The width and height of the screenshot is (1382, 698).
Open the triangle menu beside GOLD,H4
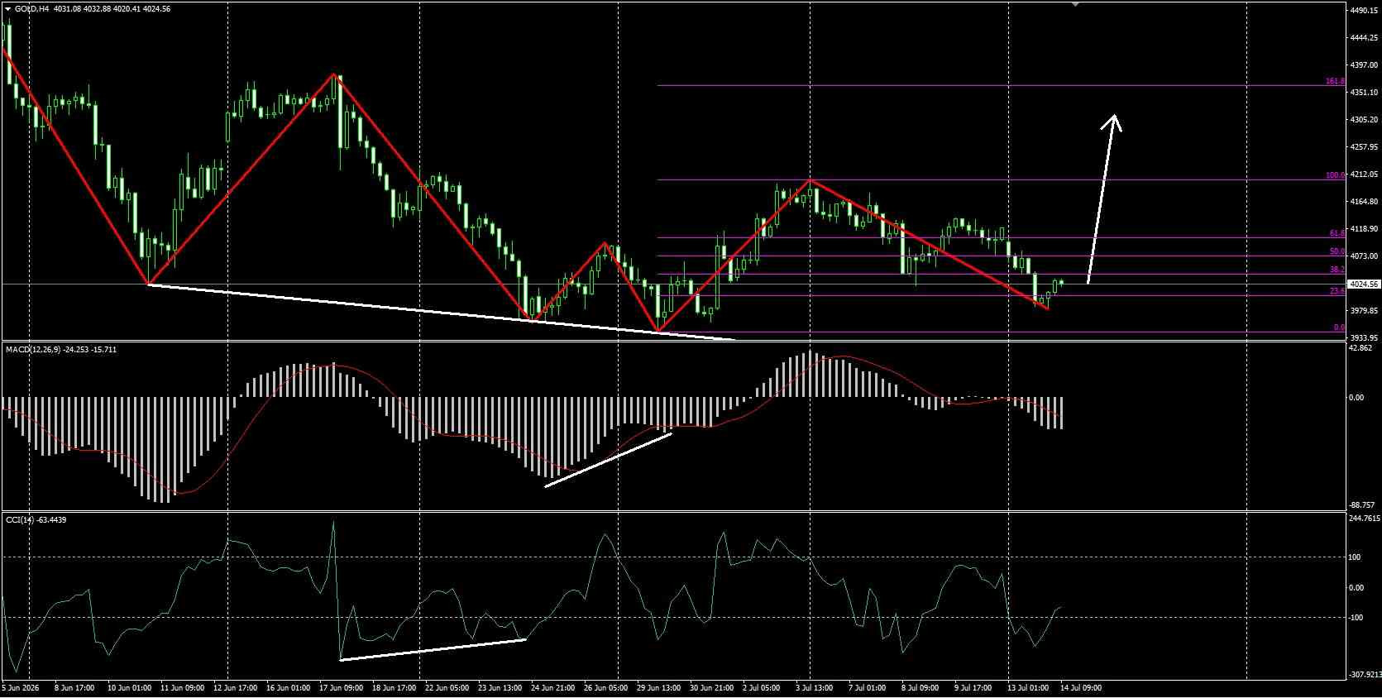[7, 9]
